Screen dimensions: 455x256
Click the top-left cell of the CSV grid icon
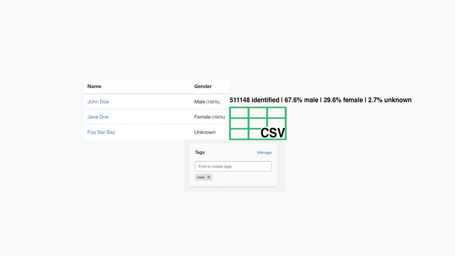coord(239,112)
